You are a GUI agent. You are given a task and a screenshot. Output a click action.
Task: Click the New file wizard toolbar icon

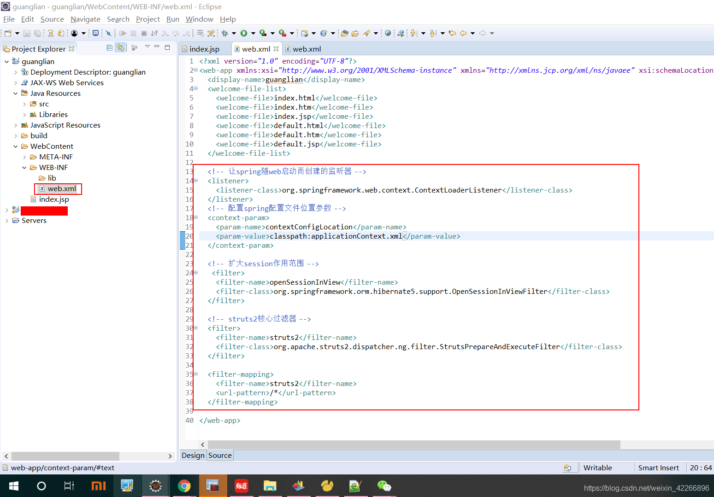(x=8, y=33)
